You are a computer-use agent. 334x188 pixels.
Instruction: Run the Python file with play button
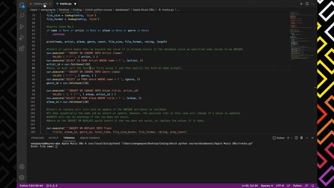point(302,4)
